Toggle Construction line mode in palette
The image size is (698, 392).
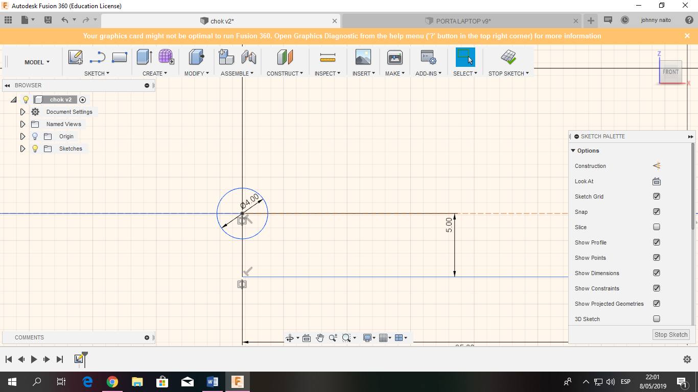pyautogui.click(x=657, y=166)
